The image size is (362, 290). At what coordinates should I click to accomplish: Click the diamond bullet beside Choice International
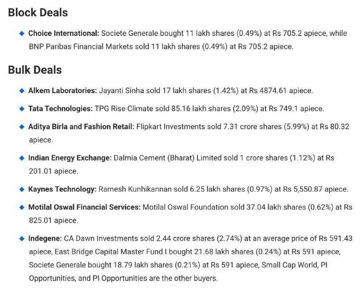tap(22, 33)
